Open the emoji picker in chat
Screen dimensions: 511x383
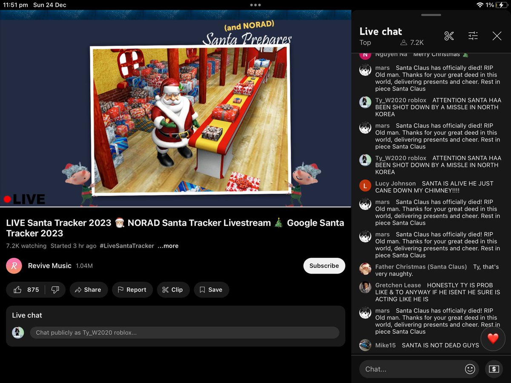[x=470, y=369]
